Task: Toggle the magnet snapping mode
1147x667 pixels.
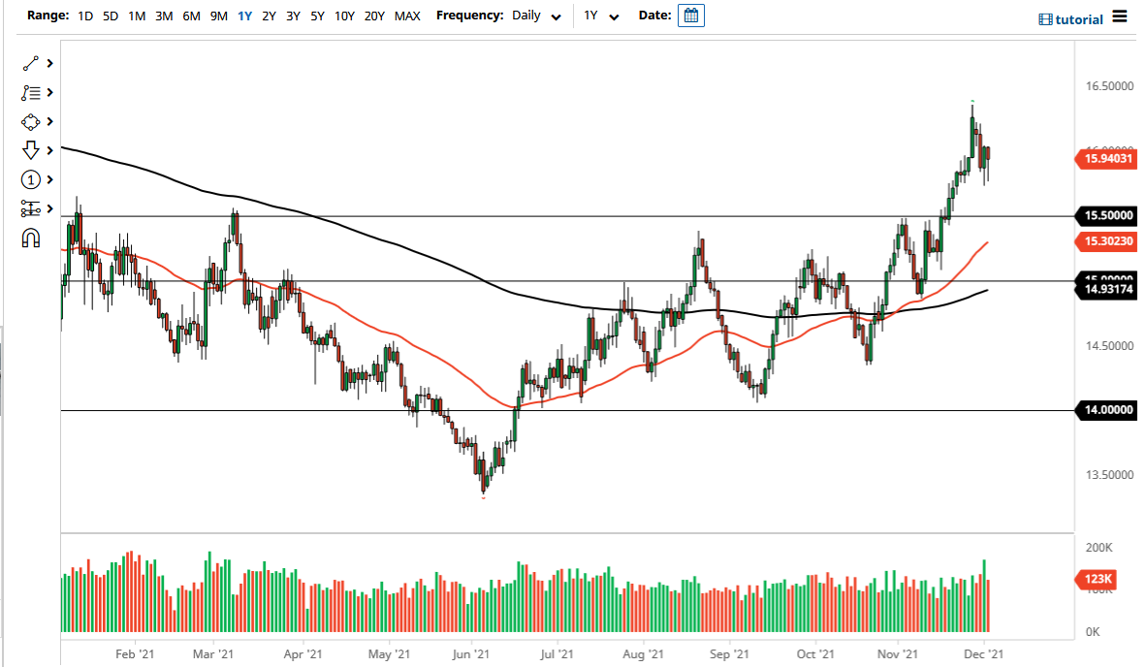Action: [30, 238]
